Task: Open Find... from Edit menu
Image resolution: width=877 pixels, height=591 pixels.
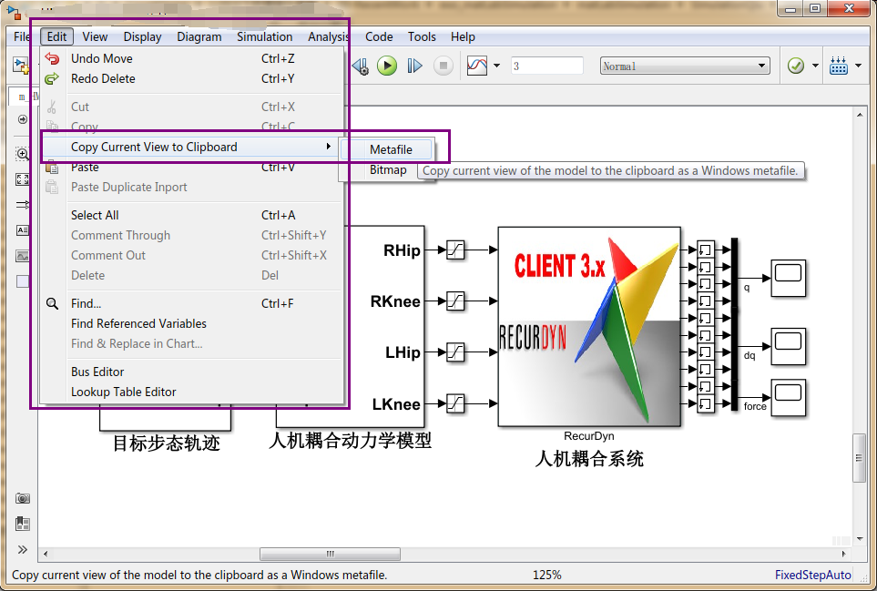Action: 192,303
